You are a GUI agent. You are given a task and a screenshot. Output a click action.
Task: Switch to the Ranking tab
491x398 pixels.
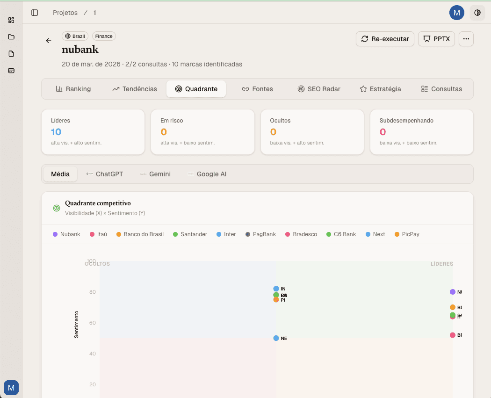73,89
